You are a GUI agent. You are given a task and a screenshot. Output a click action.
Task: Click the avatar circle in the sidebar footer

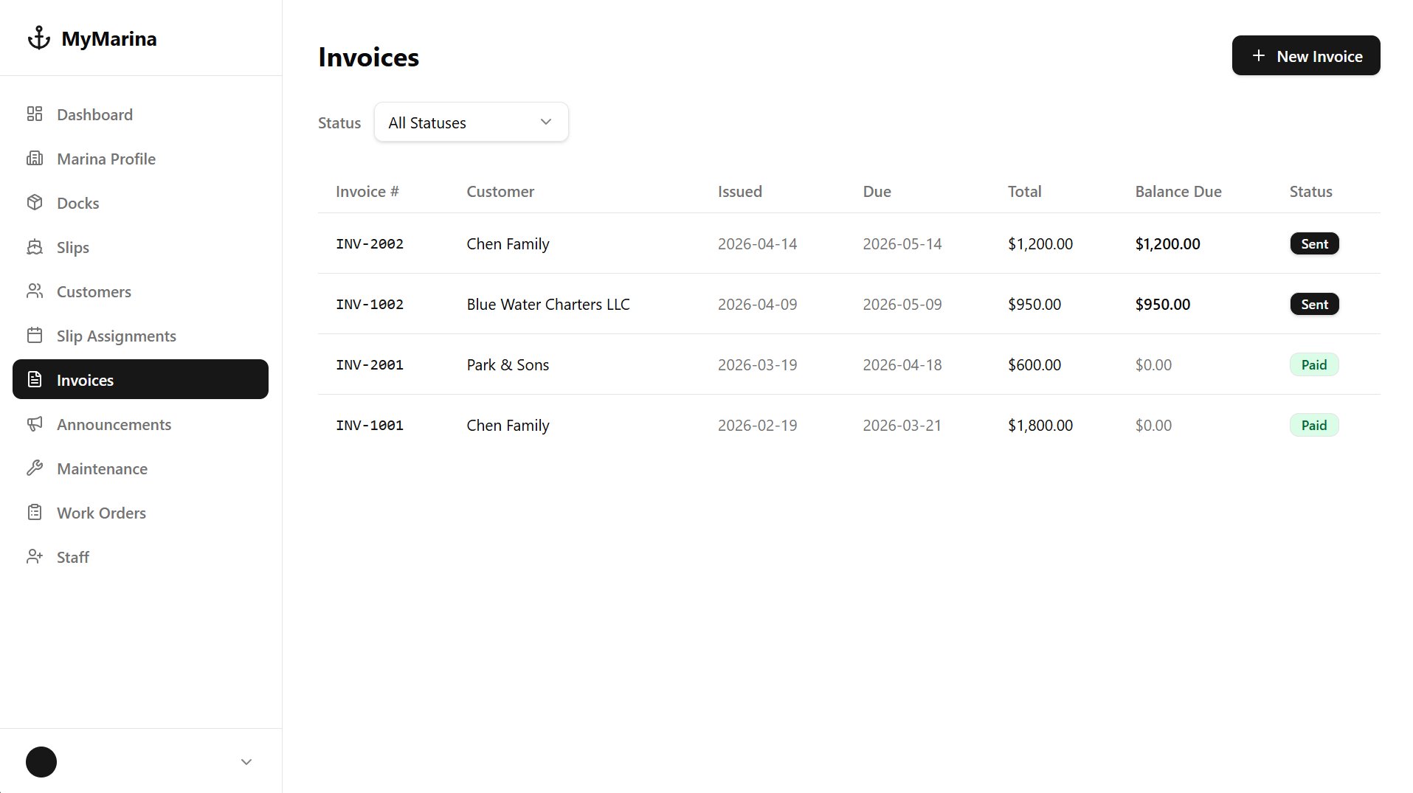tap(41, 761)
